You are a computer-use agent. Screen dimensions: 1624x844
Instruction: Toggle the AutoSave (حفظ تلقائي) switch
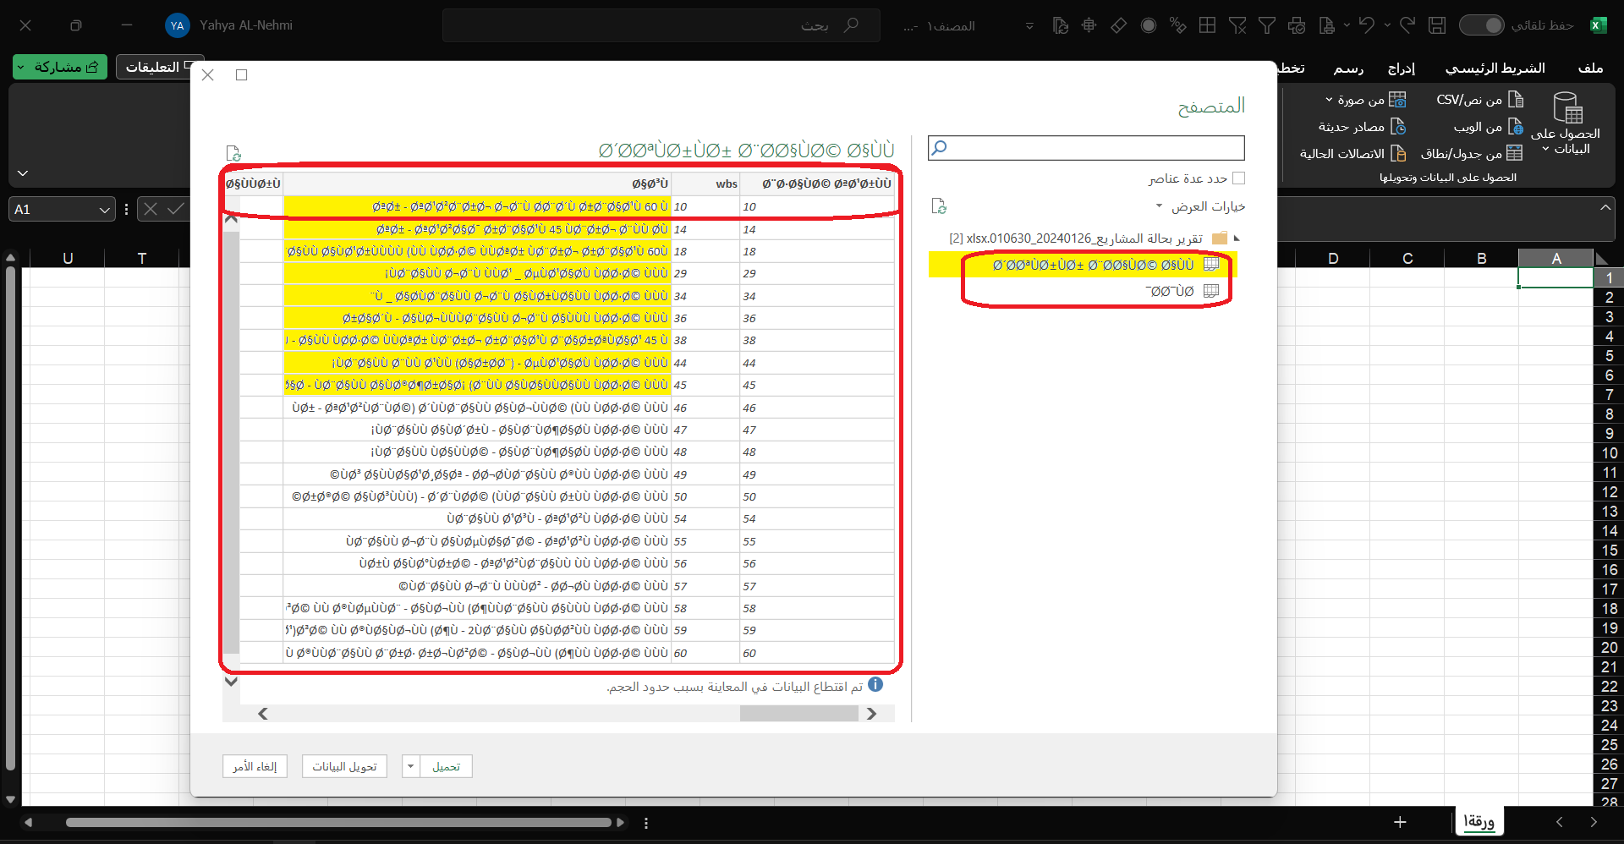(1481, 25)
